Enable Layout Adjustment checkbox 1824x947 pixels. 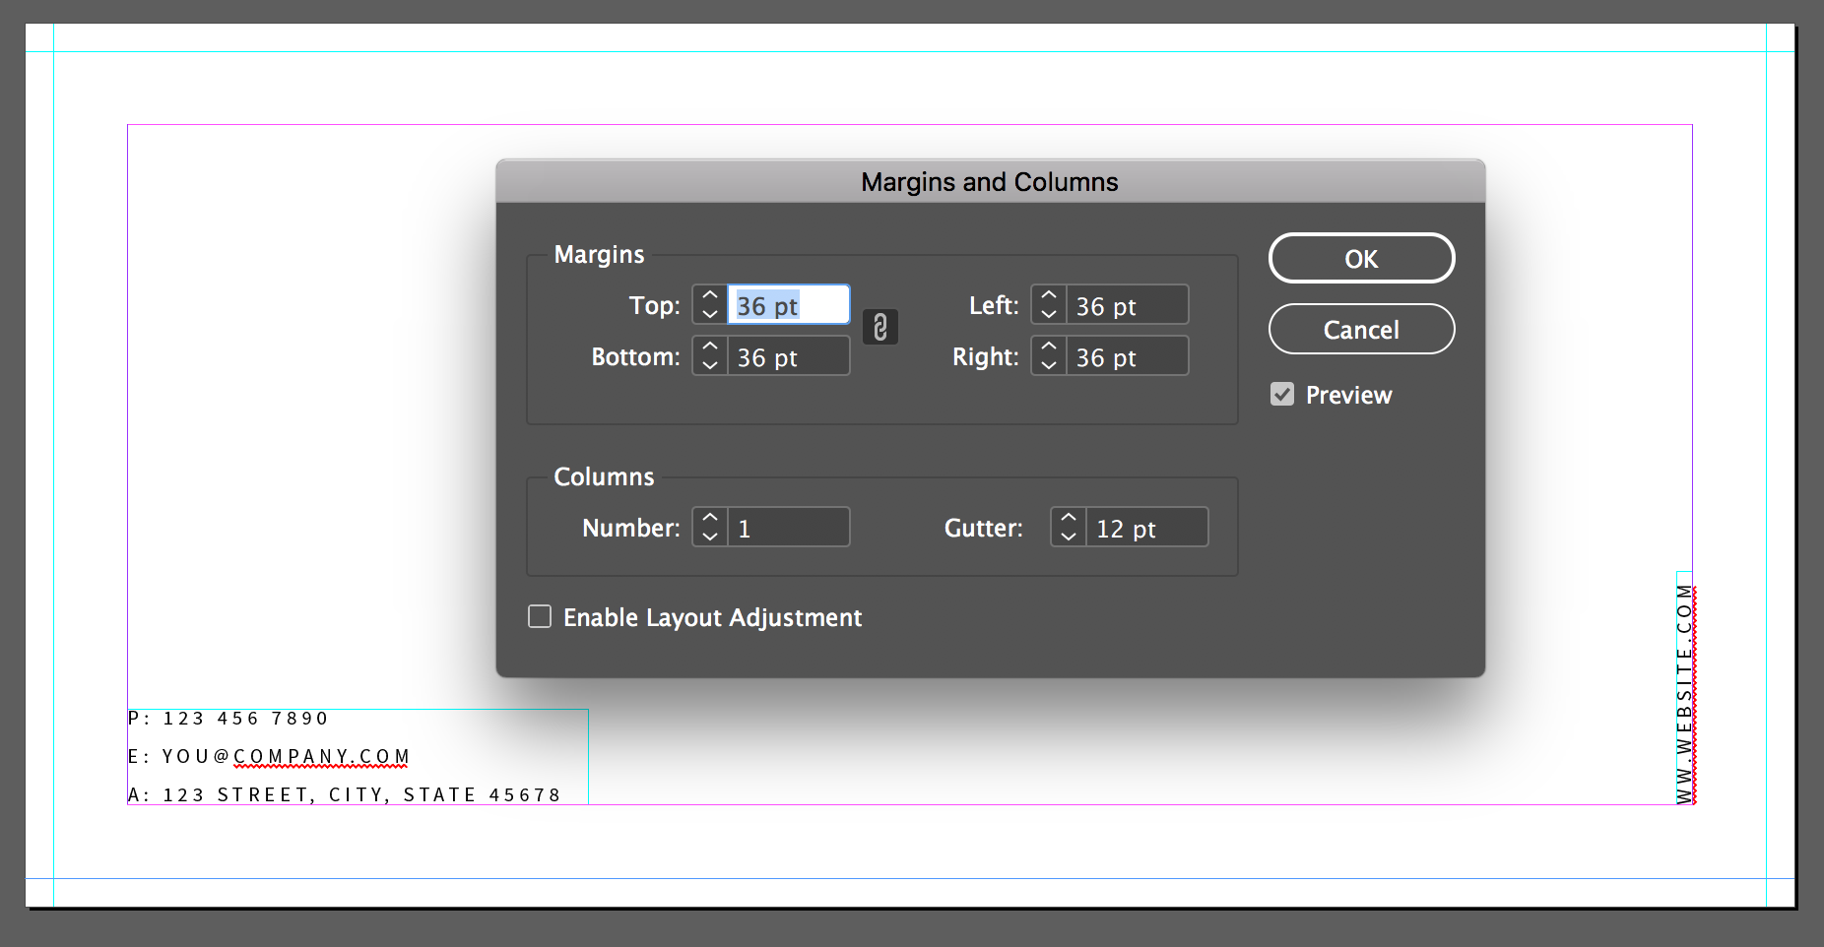point(540,617)
